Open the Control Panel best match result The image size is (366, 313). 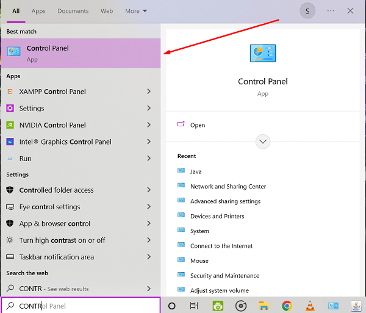(x=81, y=53)
